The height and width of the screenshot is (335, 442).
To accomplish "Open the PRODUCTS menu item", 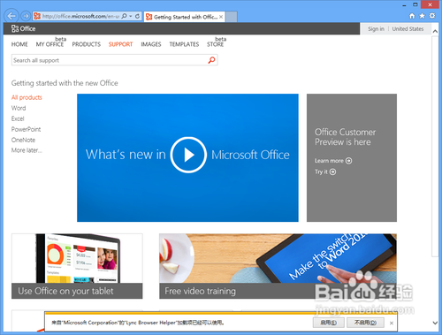I will pyautogui.click(x=87, y=44).
